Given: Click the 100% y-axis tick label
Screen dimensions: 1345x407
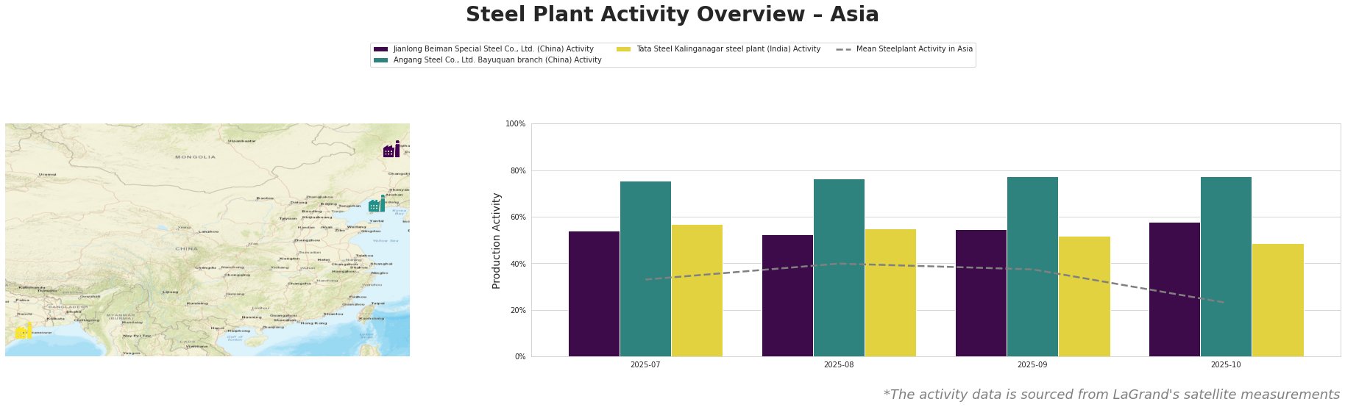Looking at the screenshot, I should [x=516, y=124].
